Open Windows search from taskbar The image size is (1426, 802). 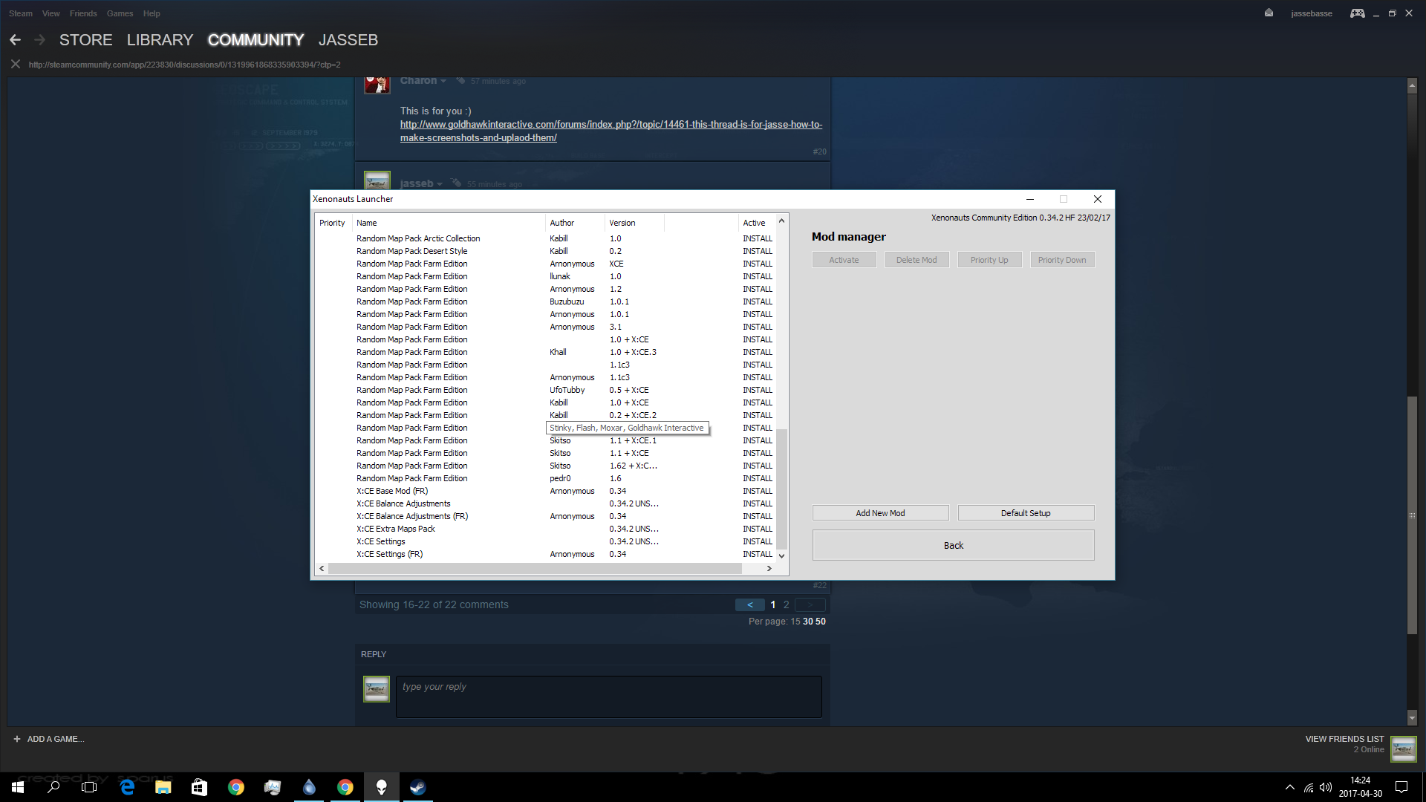(53, 787)
